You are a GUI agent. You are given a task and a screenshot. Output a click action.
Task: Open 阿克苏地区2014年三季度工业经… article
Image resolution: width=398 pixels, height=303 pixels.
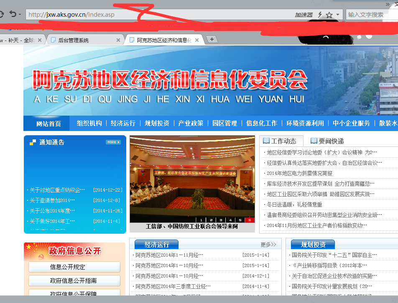click(x=173, y=287)
